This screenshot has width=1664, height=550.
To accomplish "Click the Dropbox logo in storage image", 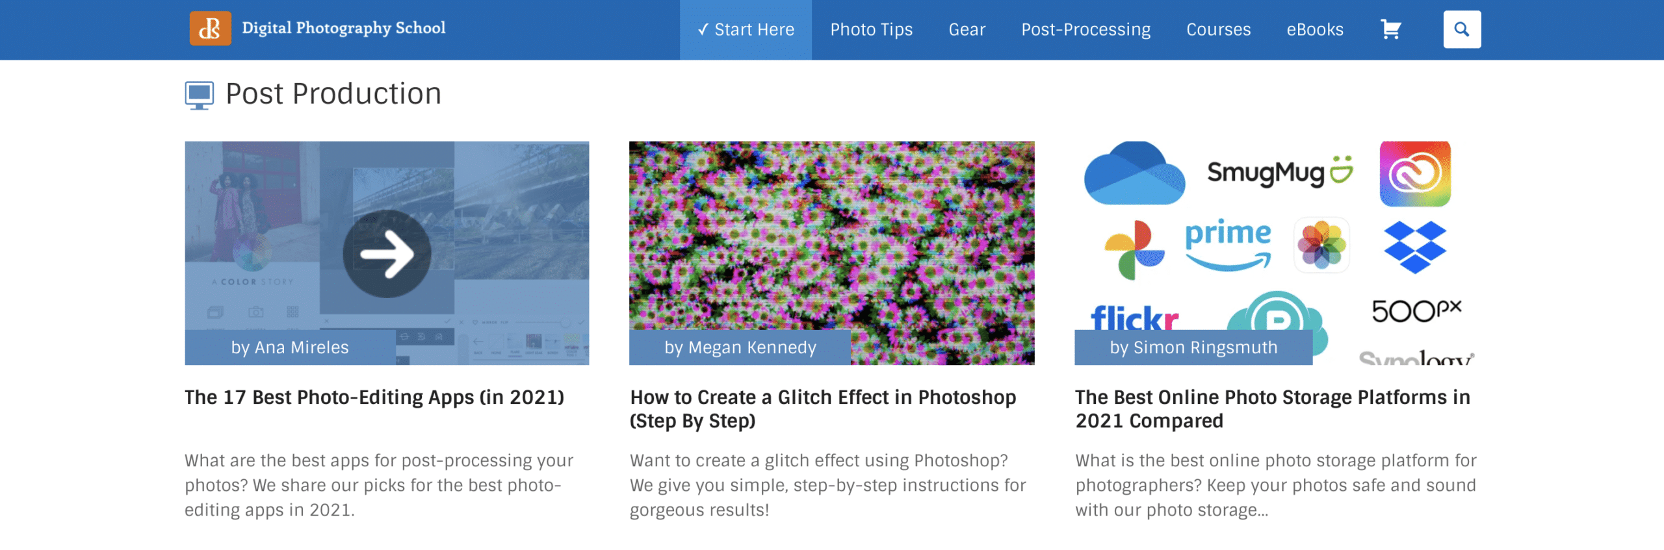I will coord(1414,247).
